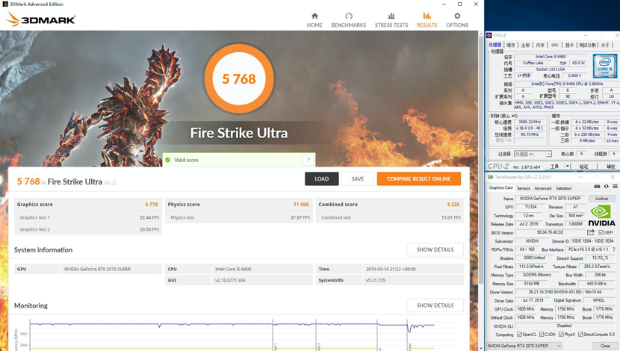620x351 pixels.
Task: Select the Graphics Card tab in GPU-Z
Action: point(500,187)
